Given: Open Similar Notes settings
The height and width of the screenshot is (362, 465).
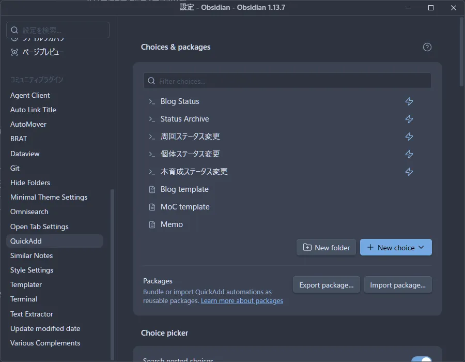Looking at the screenshot, I should 32,256.
